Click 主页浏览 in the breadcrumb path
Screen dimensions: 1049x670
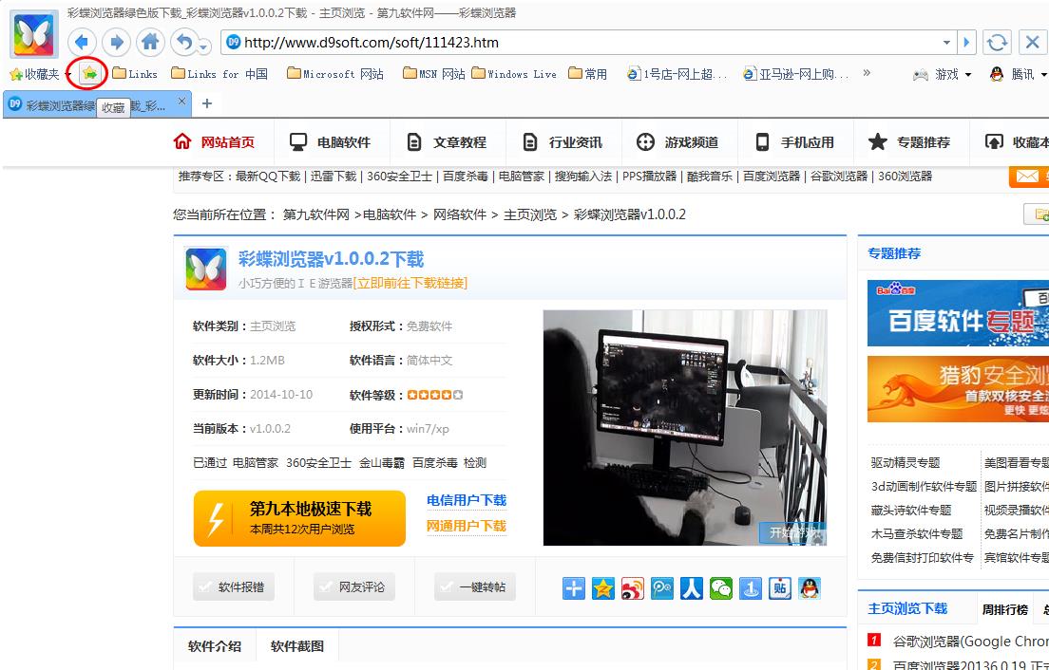coord(530,214)
